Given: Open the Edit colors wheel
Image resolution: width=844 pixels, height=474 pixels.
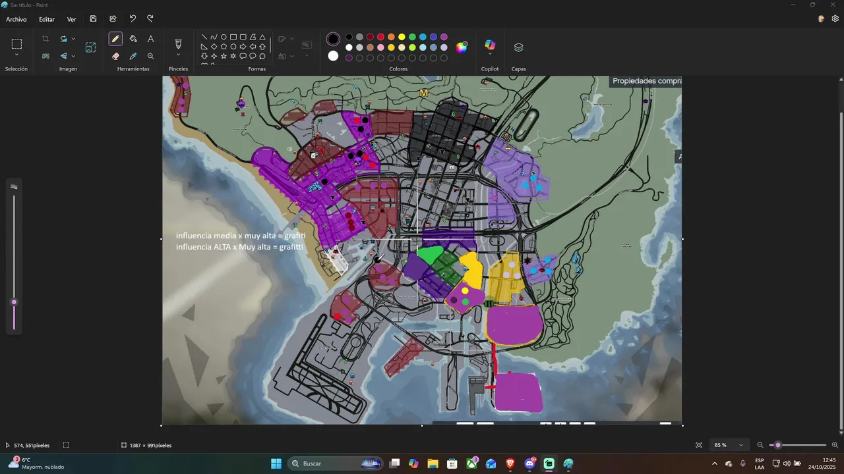Looking at the screenshot, I should click(462, 47).
